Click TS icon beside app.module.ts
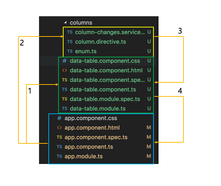This screenshot has height=186, width=221. (x=59, y=156)
